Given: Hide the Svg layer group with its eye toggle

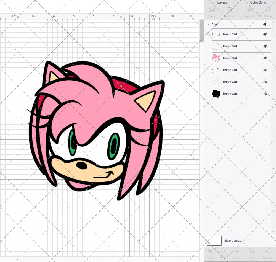Looking at the screenshot, I should click(x=265, y=24).
